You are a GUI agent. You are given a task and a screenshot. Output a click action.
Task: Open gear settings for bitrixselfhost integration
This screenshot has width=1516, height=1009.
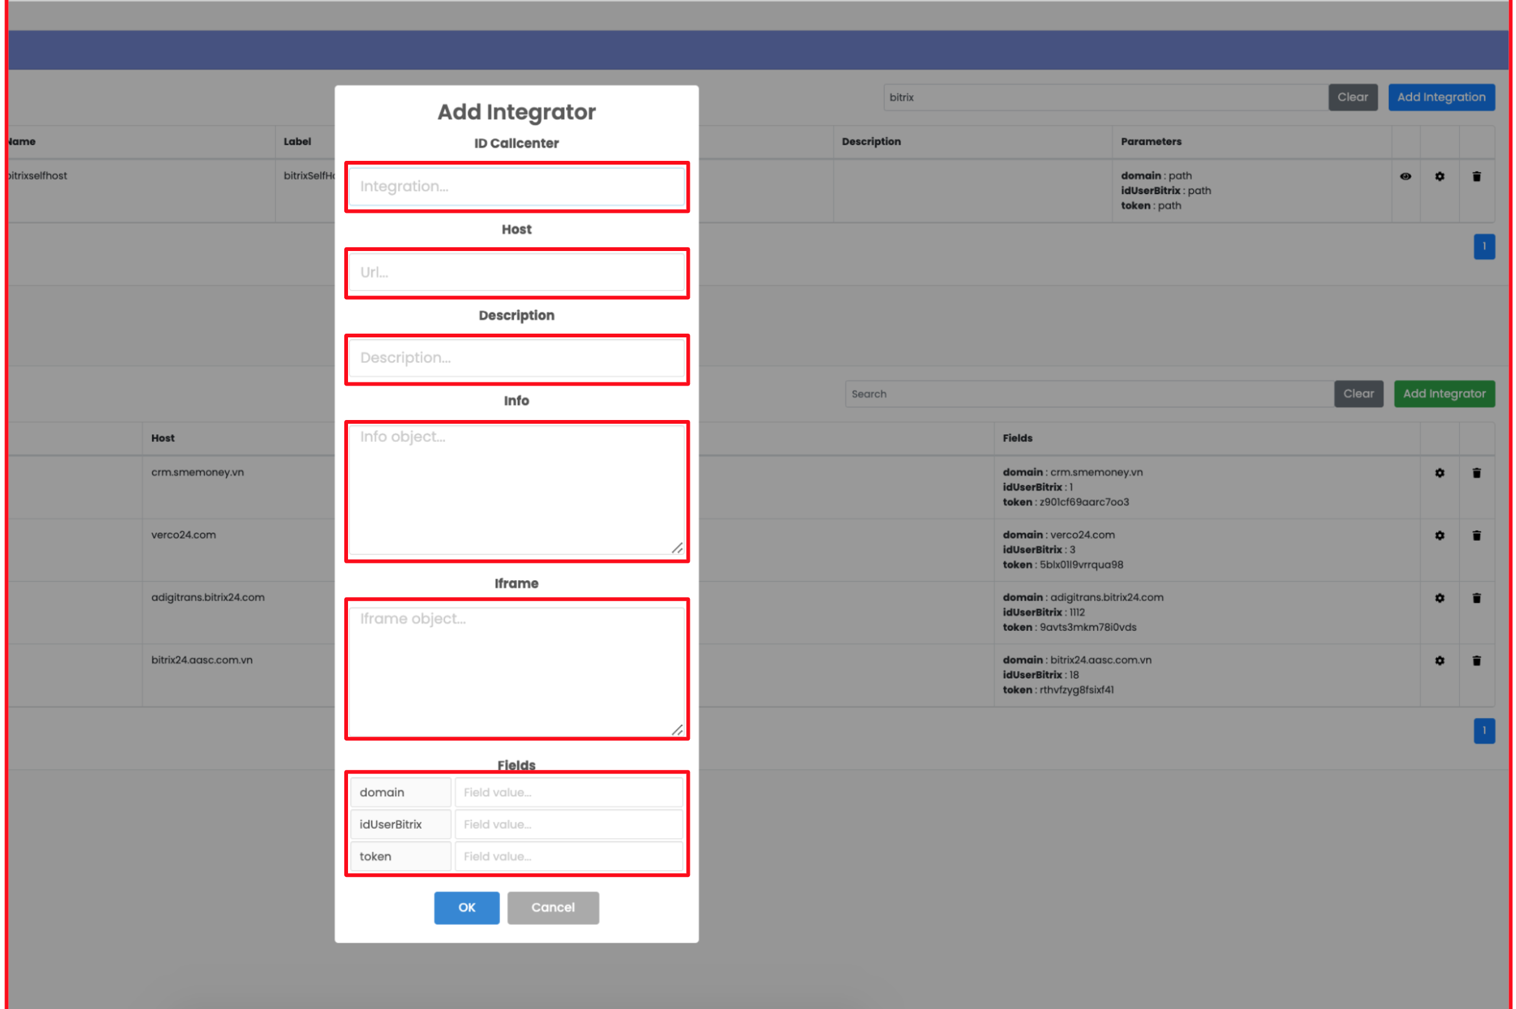1440,177
